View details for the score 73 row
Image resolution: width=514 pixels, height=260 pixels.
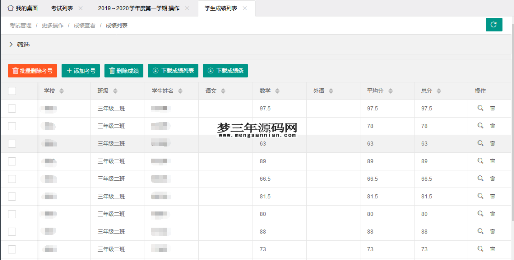pos(480,249)
